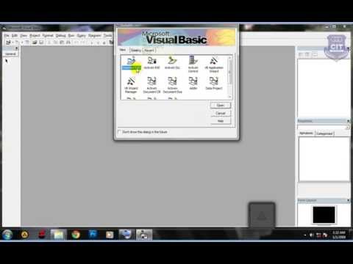This screenshot has width=353, height=264.
Task: Close the Form Layout panel
Action: (348, 200)
